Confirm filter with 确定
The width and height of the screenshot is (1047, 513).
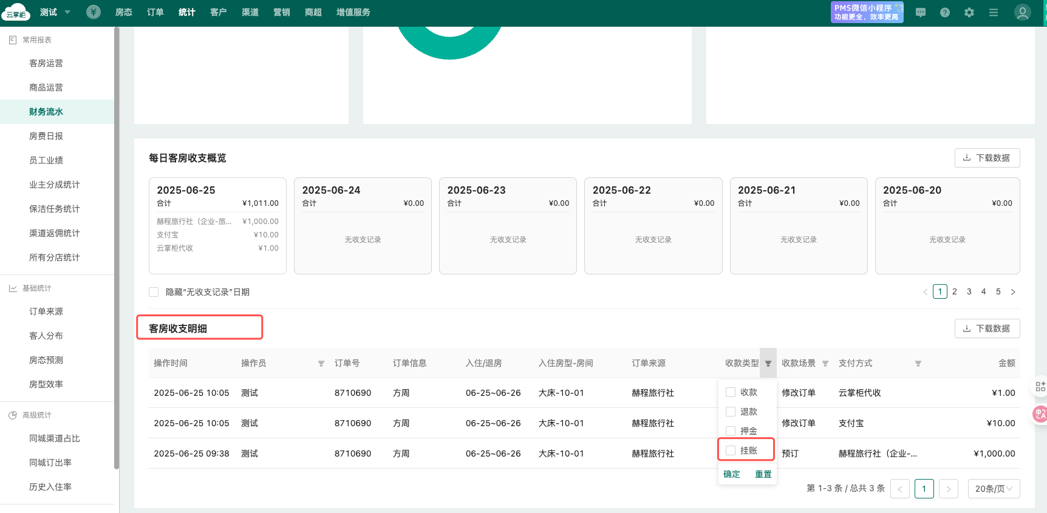[x=732, y=474]
